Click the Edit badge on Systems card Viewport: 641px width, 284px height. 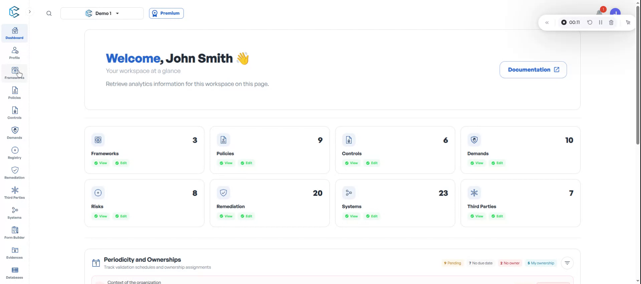[x=372, y=216]
